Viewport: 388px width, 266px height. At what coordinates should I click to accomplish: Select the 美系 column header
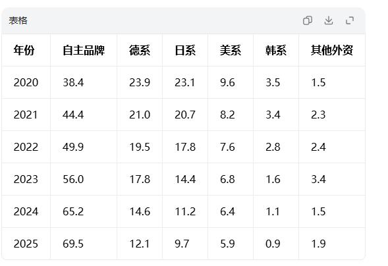pos(231,50)
